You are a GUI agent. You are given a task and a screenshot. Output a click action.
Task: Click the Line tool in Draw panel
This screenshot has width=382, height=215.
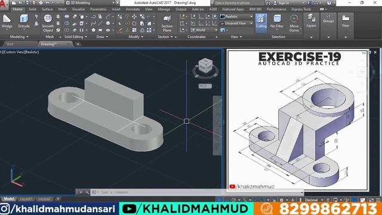point(100,23)
